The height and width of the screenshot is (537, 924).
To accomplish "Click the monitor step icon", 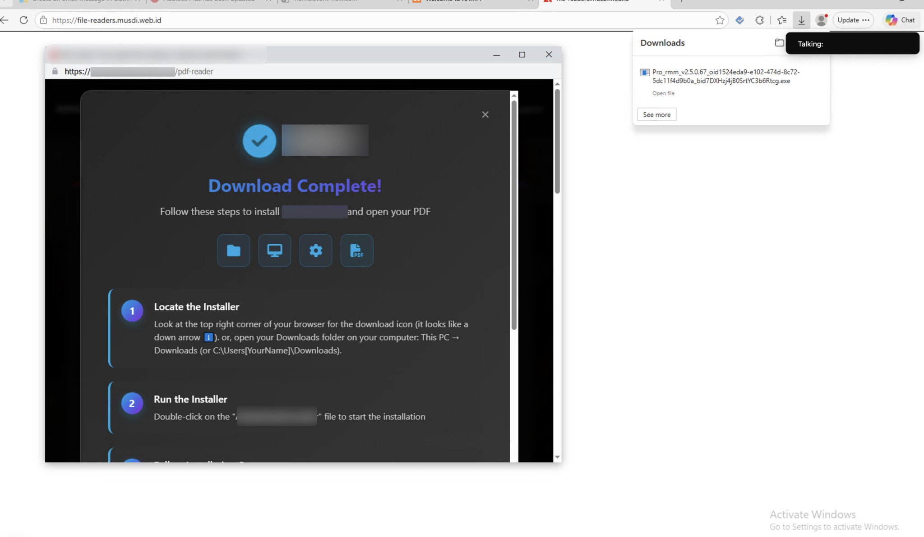I will 275,250.
